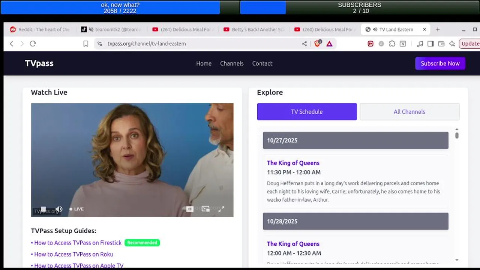Open picture-in-picture mode for video
The image size is (480, 270).
click(x=205, y=209)
